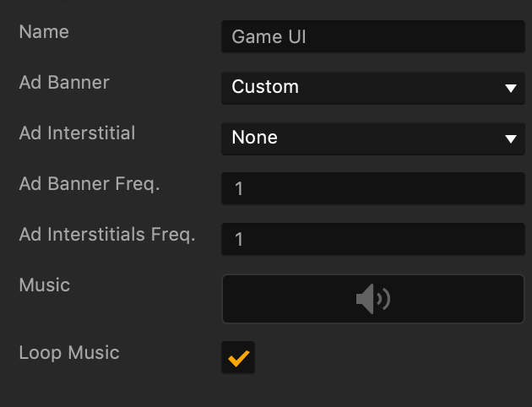
Task: Click the speaker icon in Music field
Action: 372,299
